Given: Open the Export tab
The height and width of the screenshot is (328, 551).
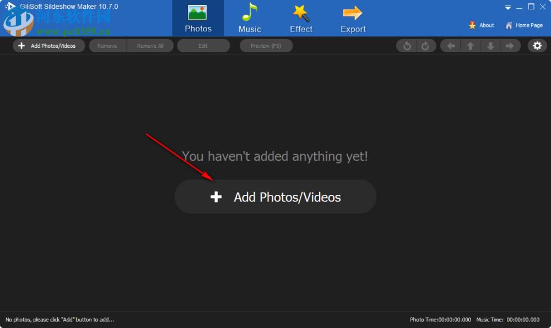Looking at the screenshot, I should coord(352,18).
